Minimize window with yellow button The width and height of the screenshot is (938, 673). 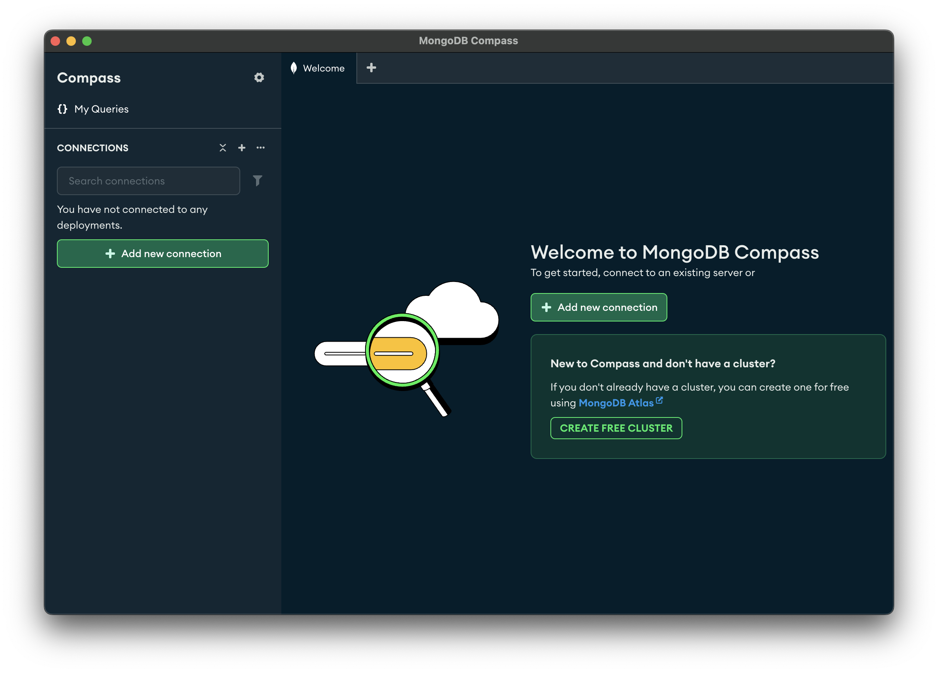71,41
